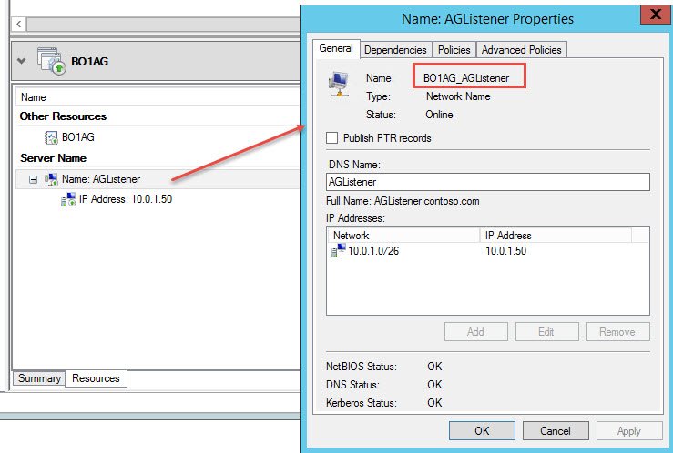Click the Network column header

pos(403,236)
